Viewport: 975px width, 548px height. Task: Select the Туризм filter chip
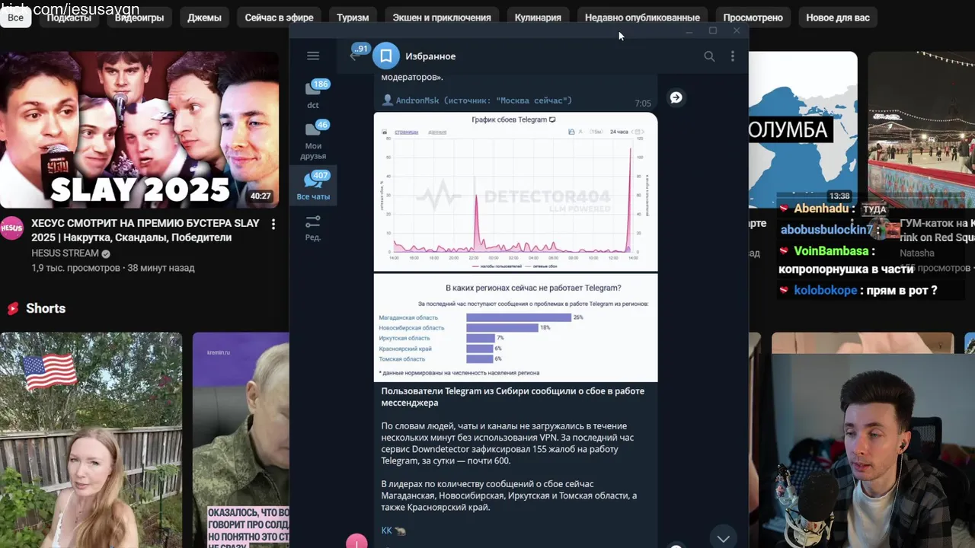353,17
